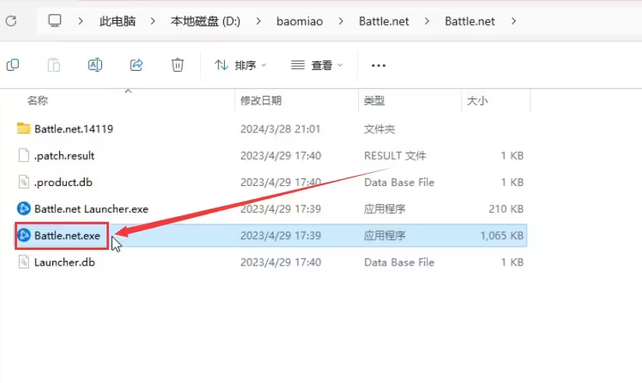Viewport: 642px width, 383px height.
Task: Click 2023/4/29 17:39 date of Battle.net.exe
Action: pos(280,236)
